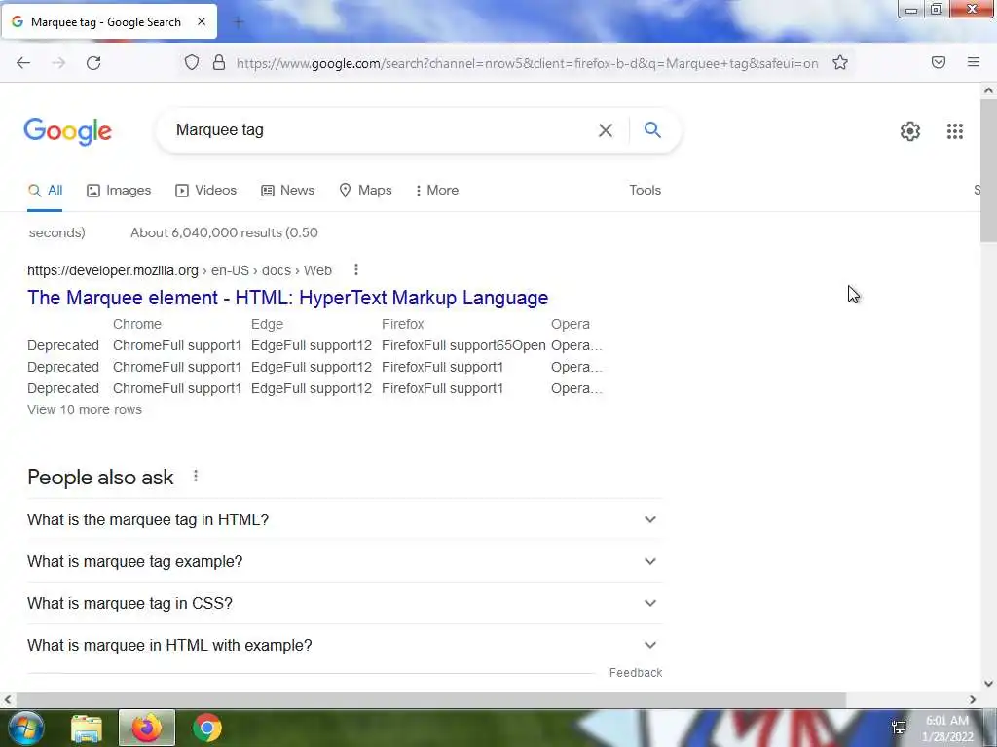The height and width of the screenshot is (747, 997).
Task: Switch to Firefox in the taskbar
Action: coord(147,728)
